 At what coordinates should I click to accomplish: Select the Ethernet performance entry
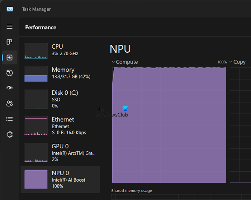coord(60,125)
